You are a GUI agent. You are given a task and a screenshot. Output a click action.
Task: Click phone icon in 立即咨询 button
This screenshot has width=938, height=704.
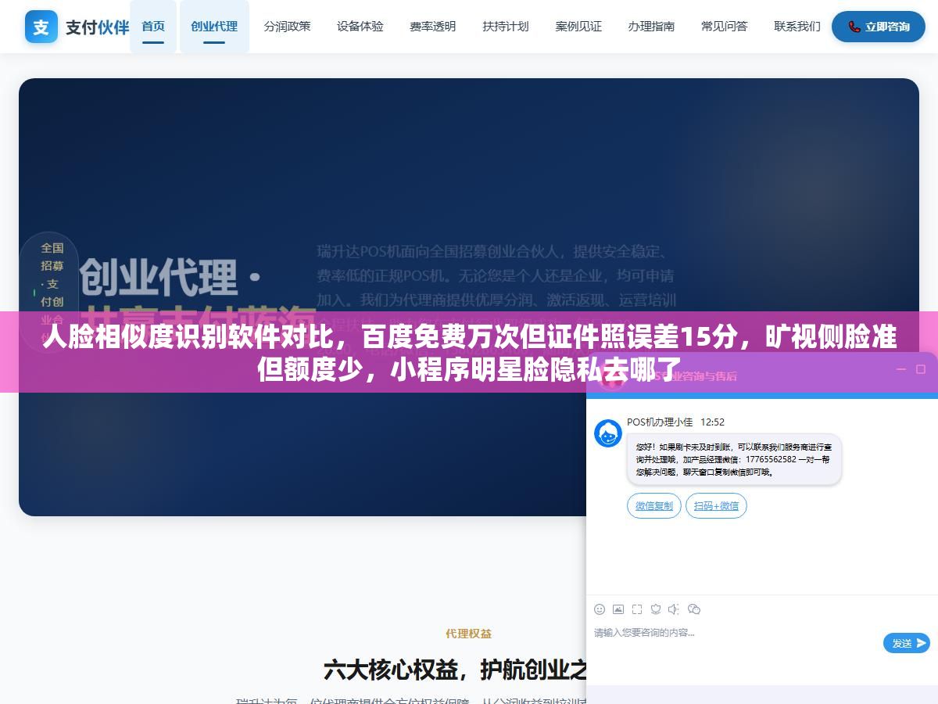tap(854, 27)
